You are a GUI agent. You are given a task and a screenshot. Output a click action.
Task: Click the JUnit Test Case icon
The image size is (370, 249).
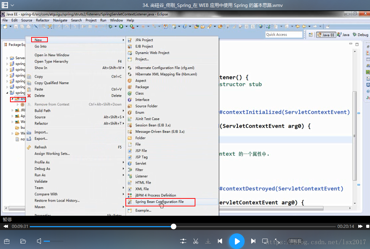click(x=130, y=119)
